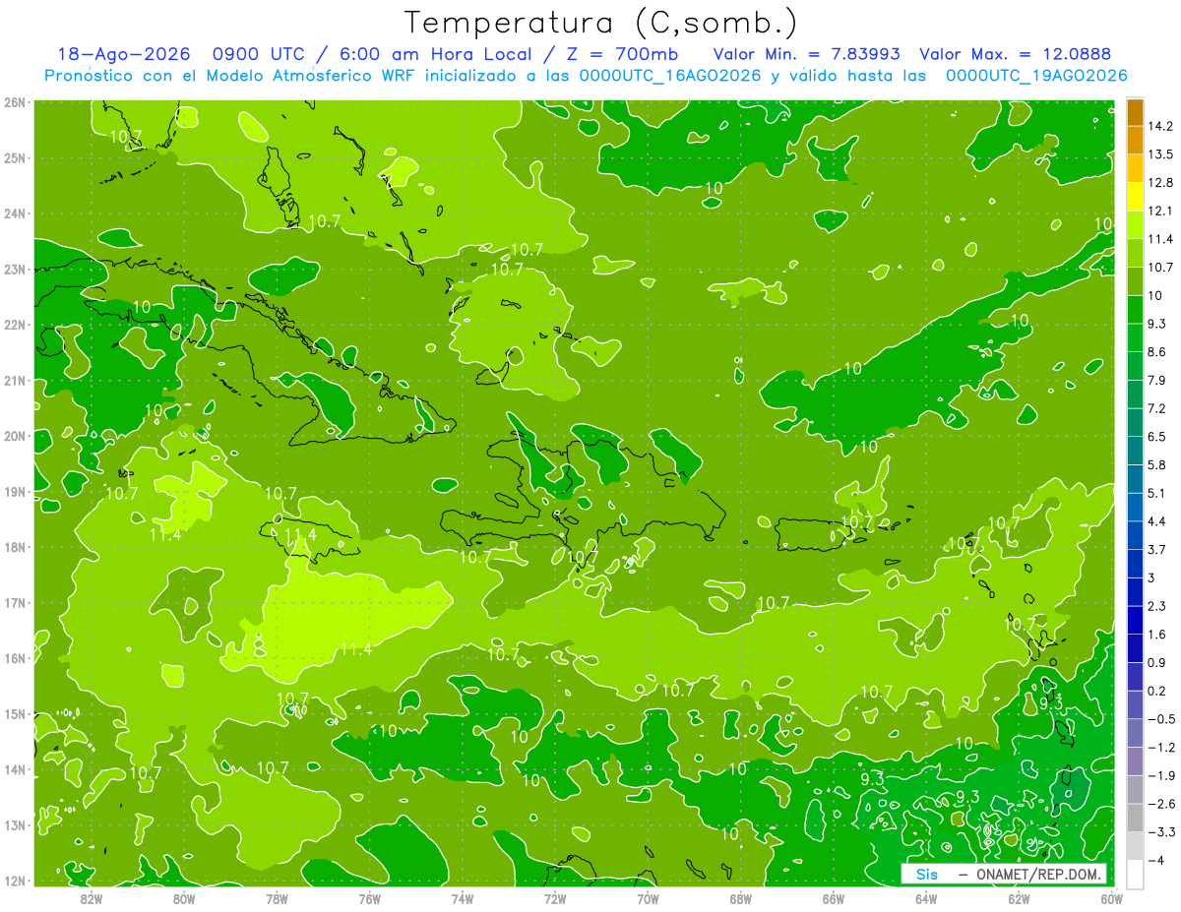Click the 18N latitude axis label
This screenshot has width=1181, height=912.
(x=15, y=547)
